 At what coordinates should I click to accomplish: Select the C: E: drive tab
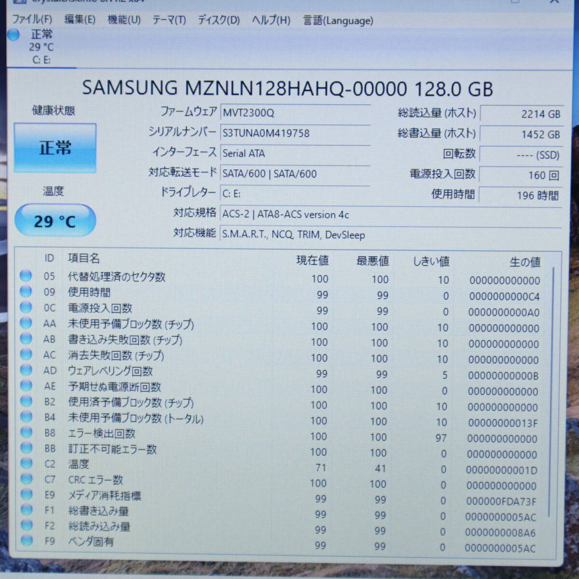tap(41, 48)
